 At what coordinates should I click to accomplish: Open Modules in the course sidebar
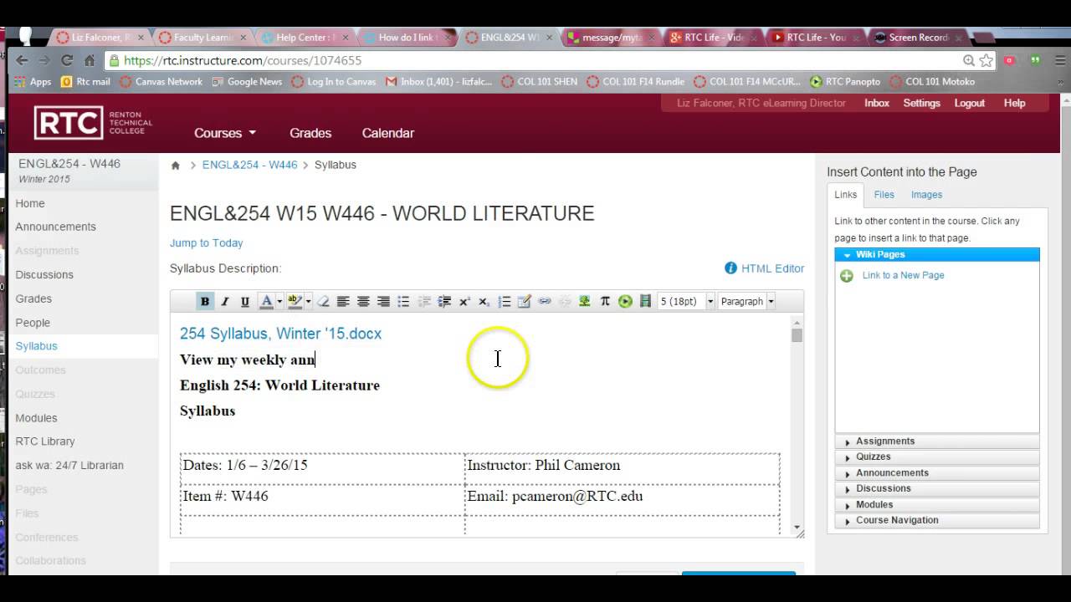pyautogui.click(x=36, y=418)
